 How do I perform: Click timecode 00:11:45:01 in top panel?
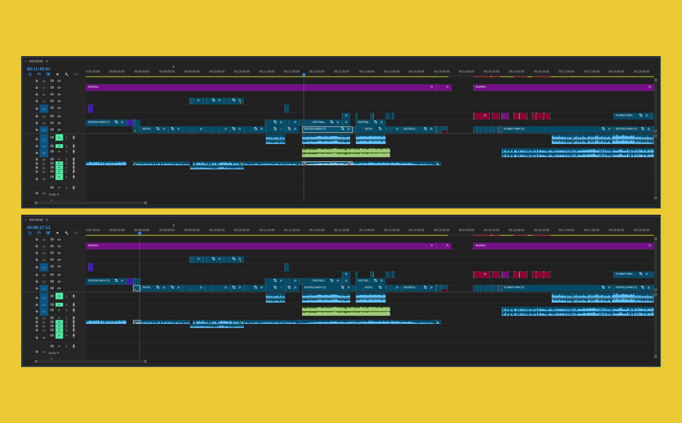click(x=38, y=69)
